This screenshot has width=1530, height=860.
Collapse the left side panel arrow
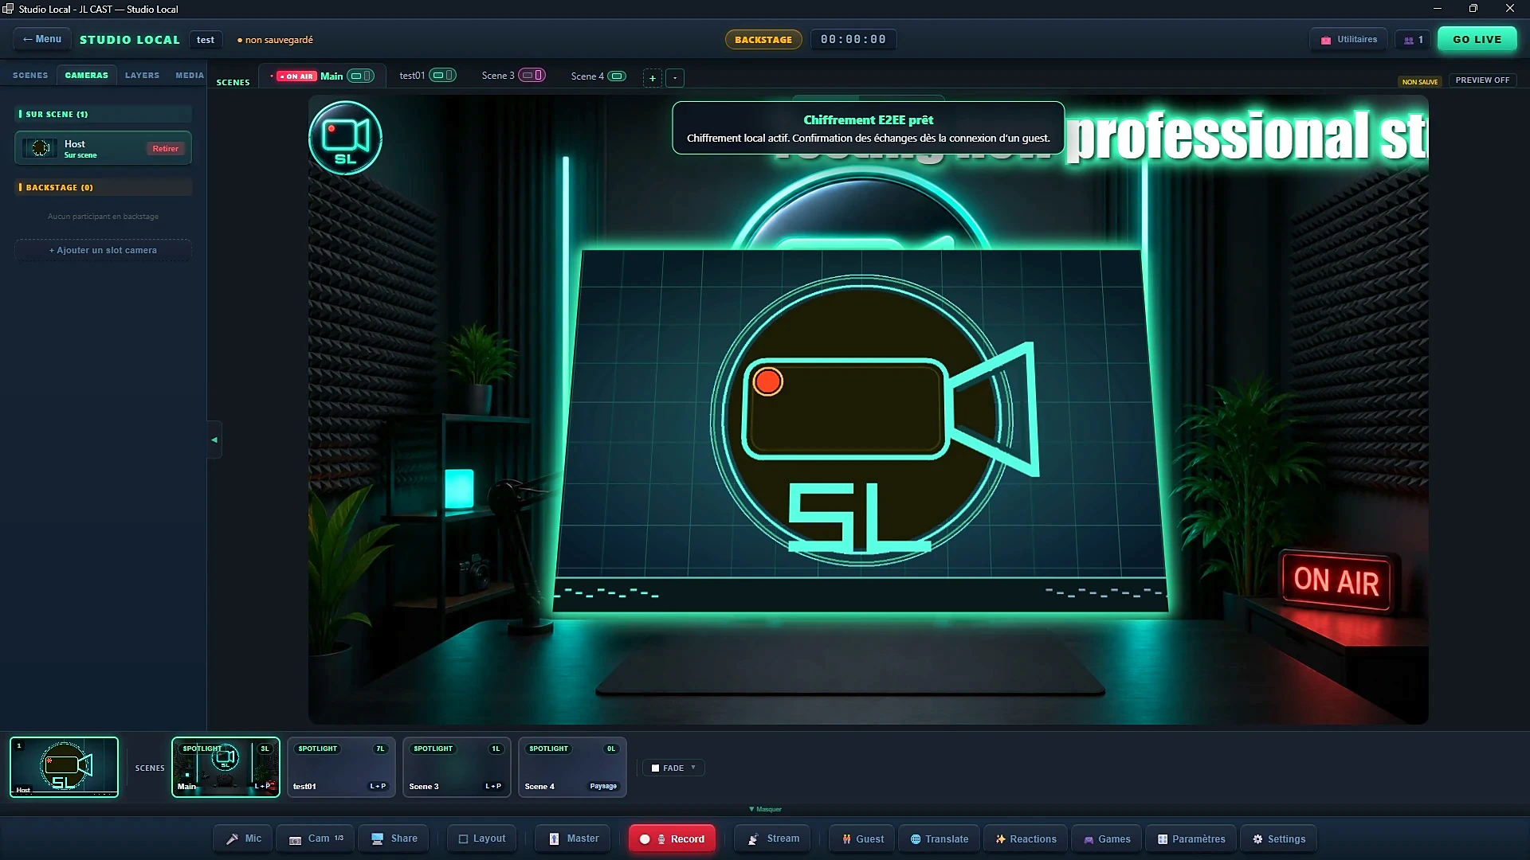(214, 440)
